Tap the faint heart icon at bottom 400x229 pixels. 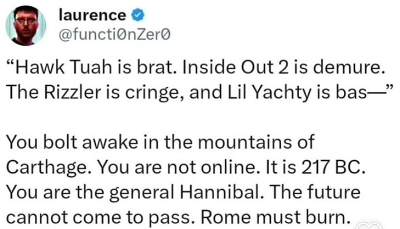pyautogui.click(x=369, y=226)
